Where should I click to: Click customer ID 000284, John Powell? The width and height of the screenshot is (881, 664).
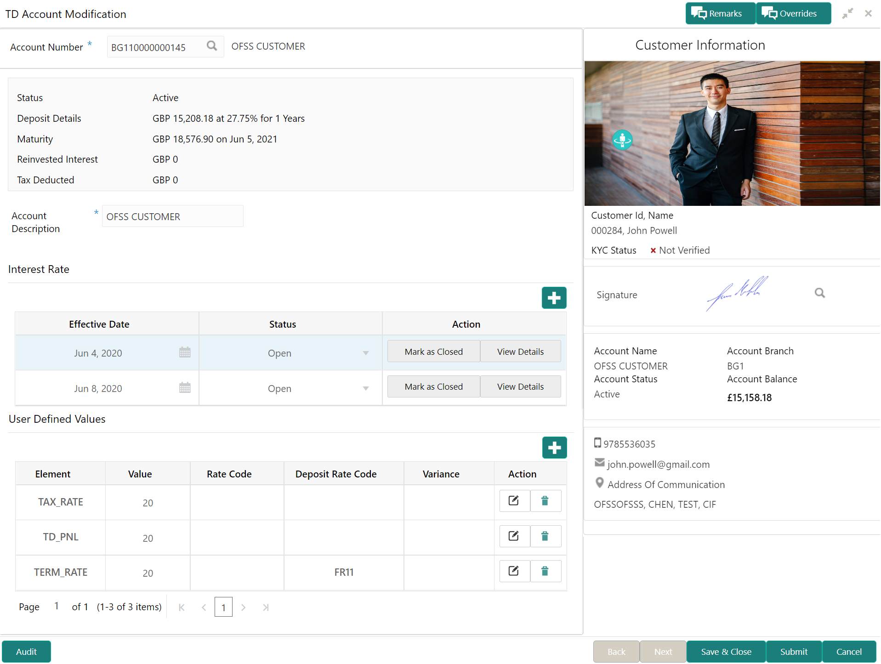pos(634,230)
